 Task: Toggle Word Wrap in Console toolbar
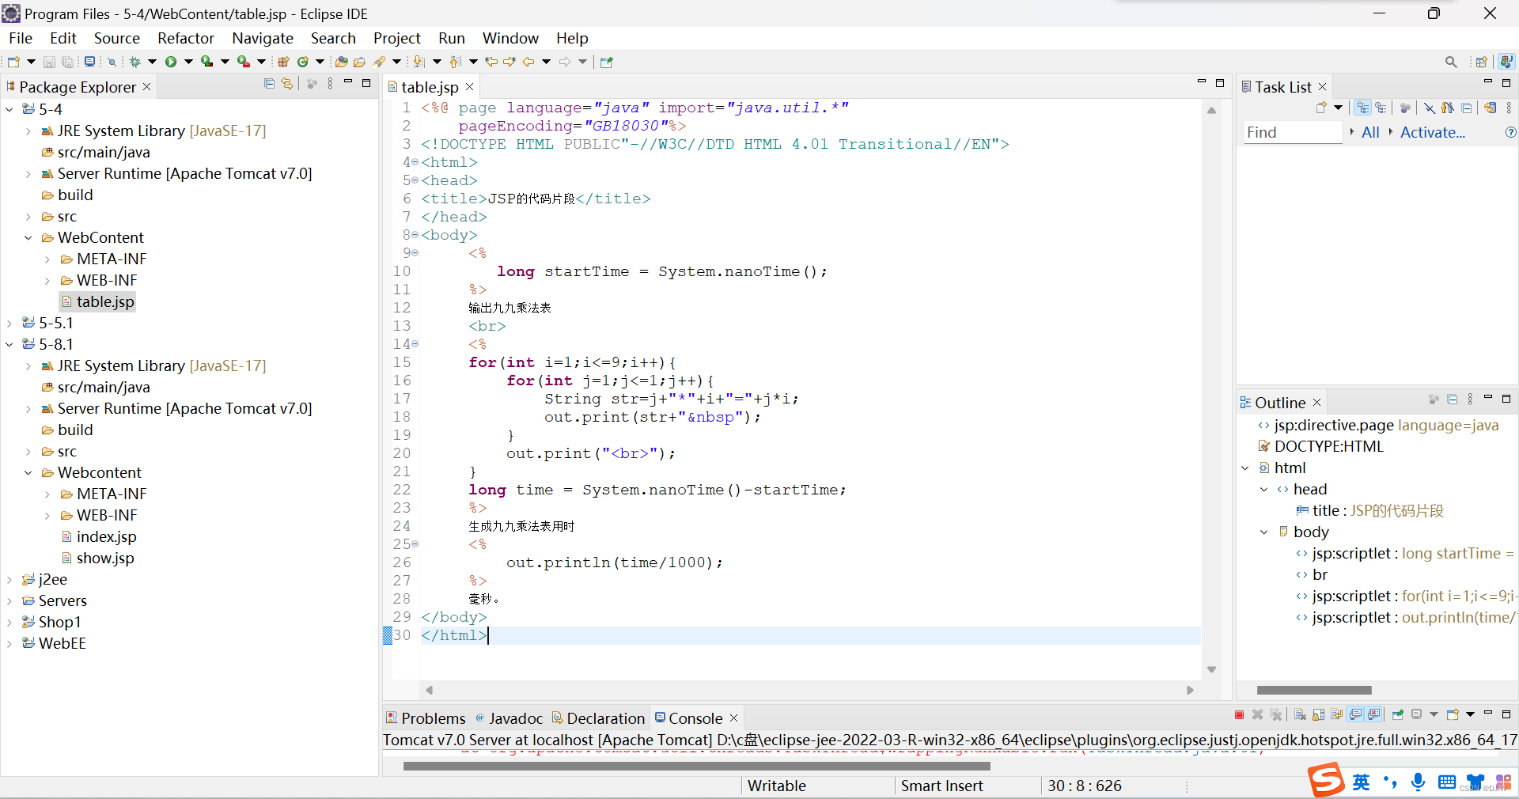tap(1336, 714)
